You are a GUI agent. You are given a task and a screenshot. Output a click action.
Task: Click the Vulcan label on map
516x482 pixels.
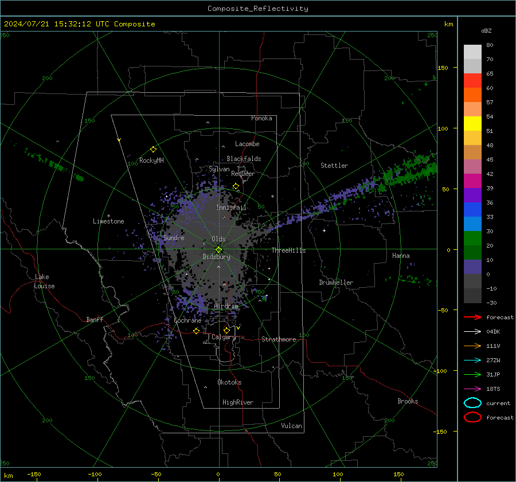point(292,426)
